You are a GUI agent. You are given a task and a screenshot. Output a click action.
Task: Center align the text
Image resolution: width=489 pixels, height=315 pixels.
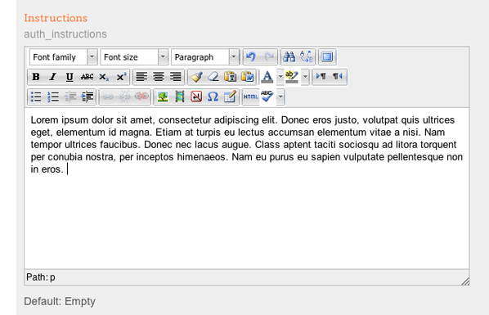tap(159, 77)
